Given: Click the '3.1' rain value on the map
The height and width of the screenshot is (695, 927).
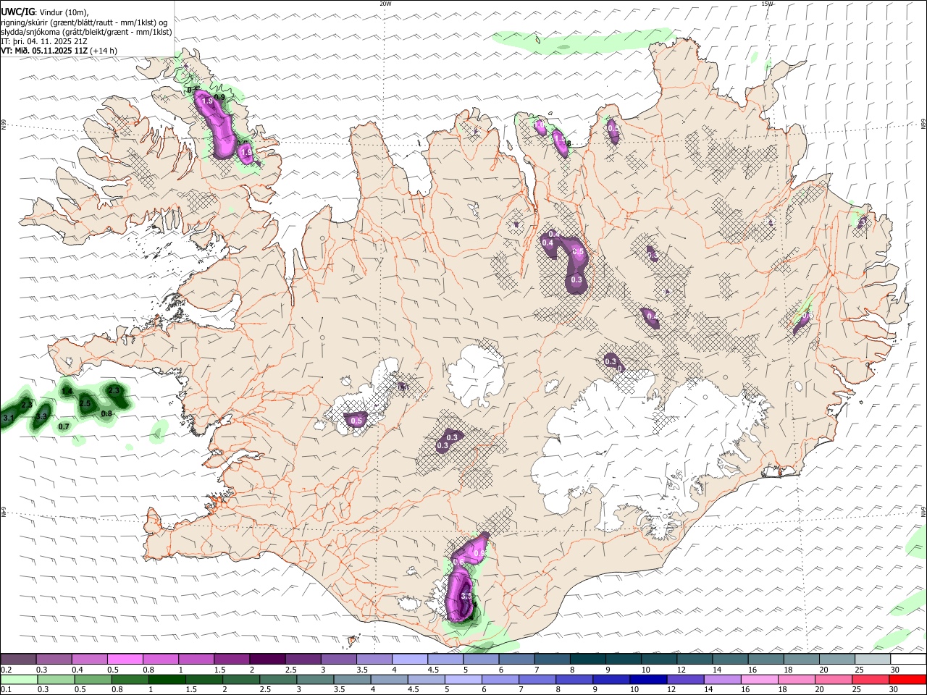Looking at the screenshot, I should coord(9,418).
